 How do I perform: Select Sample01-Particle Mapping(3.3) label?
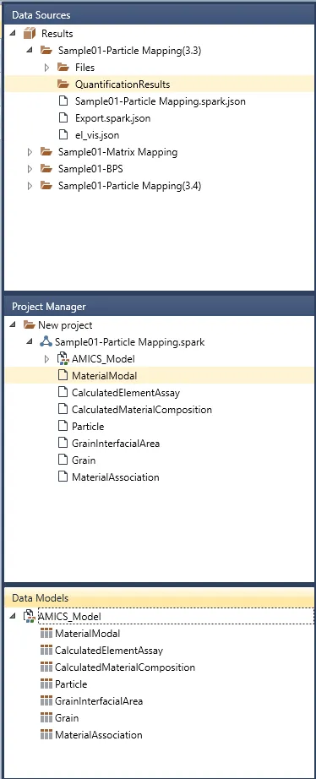pos(129,51)
